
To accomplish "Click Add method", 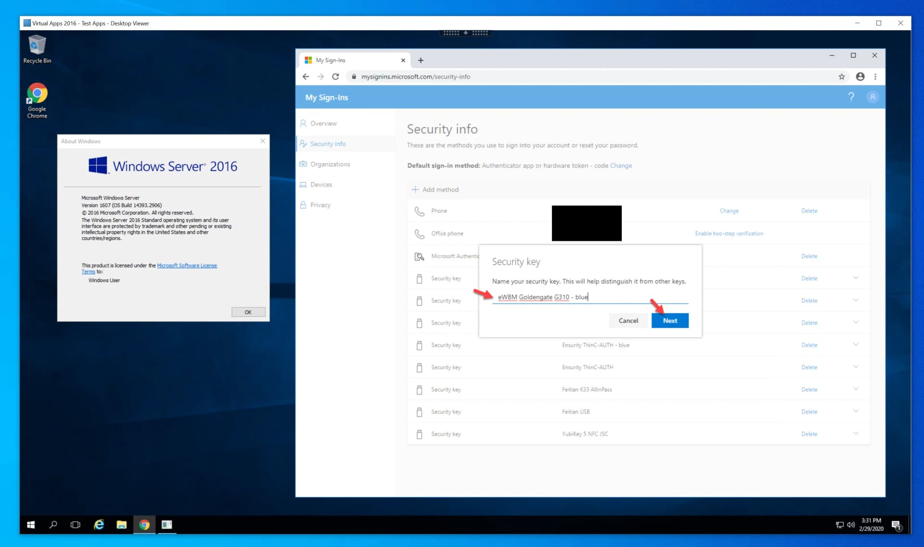I will [x=435, y=189].
